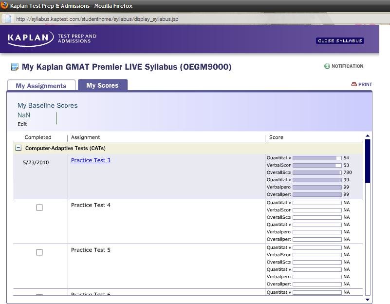Click the Firefox icon in the title bar
Viewport: 390px width, 304px height.
(x=4, y=5)
